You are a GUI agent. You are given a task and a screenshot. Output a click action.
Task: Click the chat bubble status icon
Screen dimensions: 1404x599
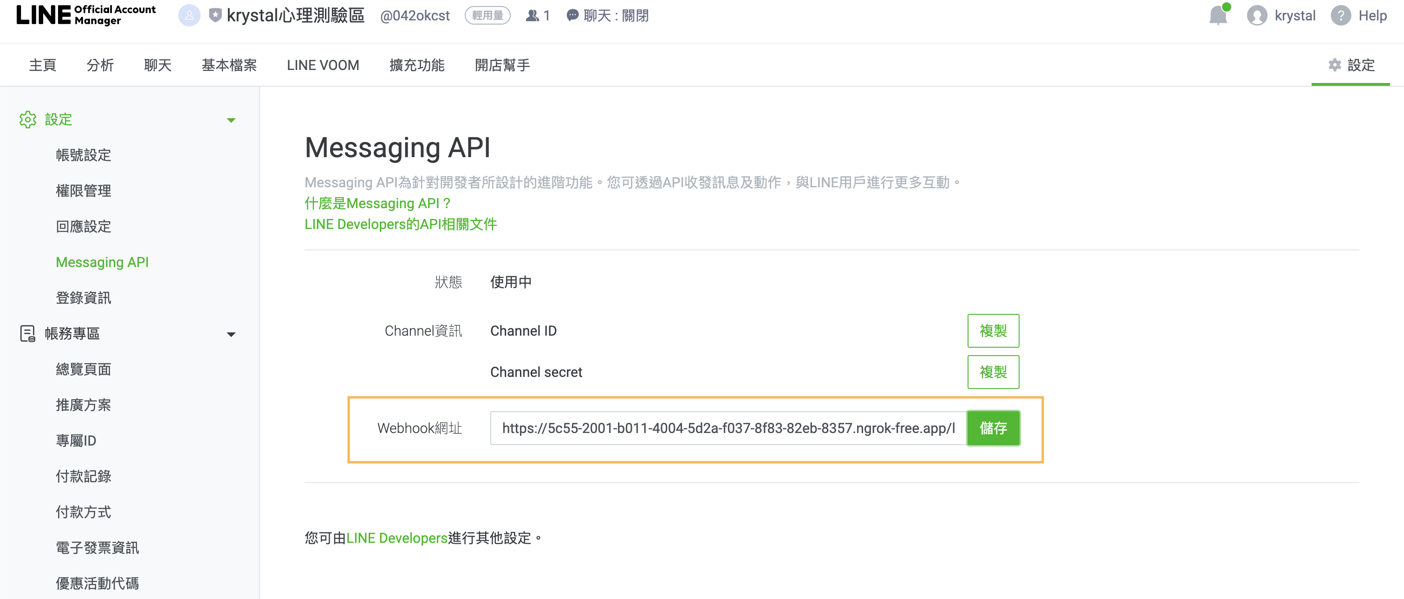tap(572, 15)
